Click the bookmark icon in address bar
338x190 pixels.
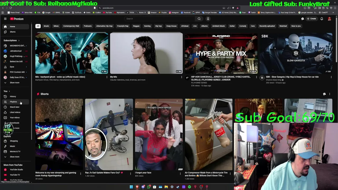95,8
